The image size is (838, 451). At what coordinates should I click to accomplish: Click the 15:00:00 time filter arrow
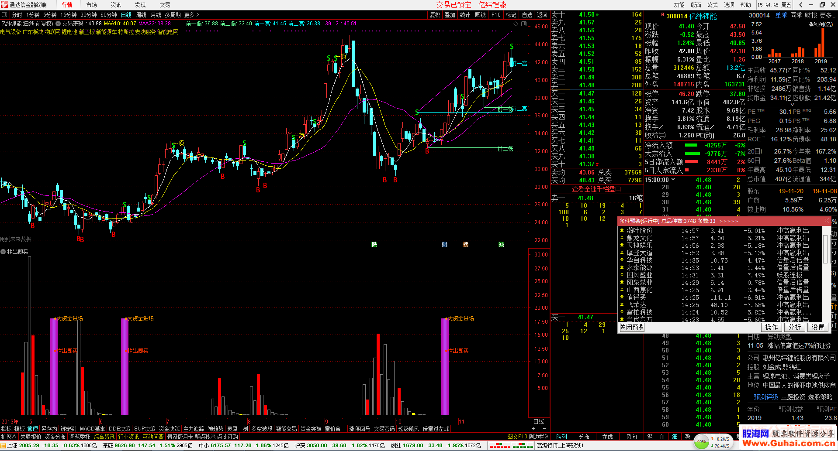tap(673, 179)
